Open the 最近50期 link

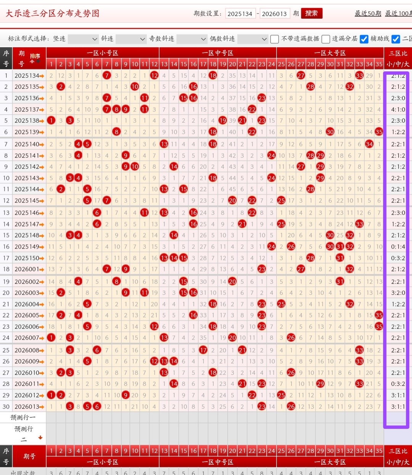(368, 13)
